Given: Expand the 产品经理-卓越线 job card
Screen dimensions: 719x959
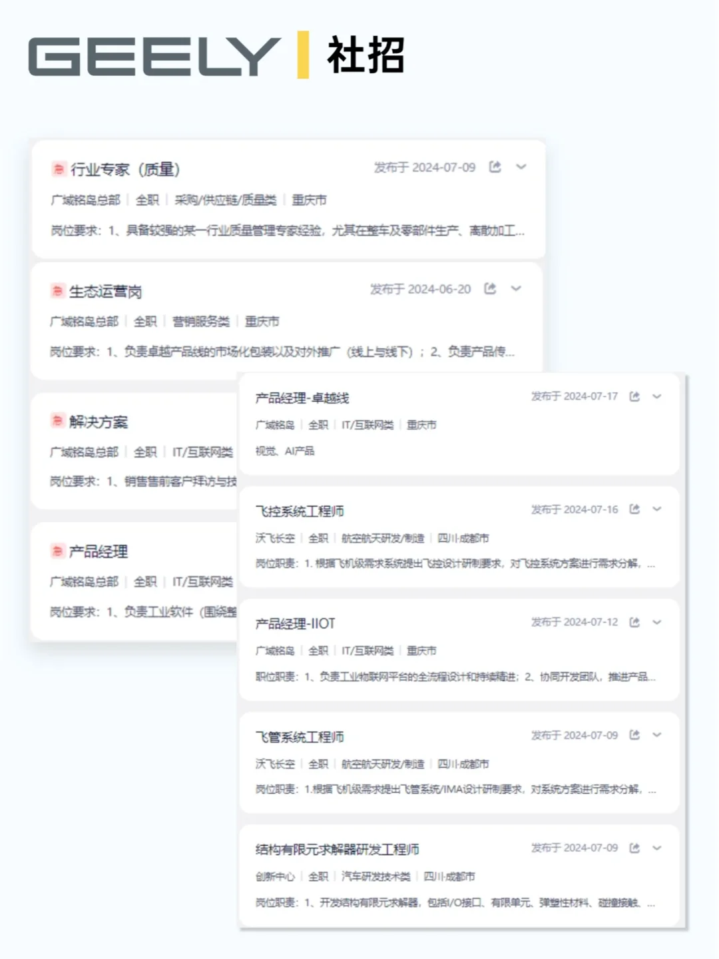Looking at the screenshot, I should pos(657,396).
